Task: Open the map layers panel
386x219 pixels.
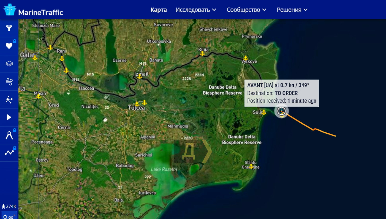Action: pyautogui.click(x=9, y=64)
